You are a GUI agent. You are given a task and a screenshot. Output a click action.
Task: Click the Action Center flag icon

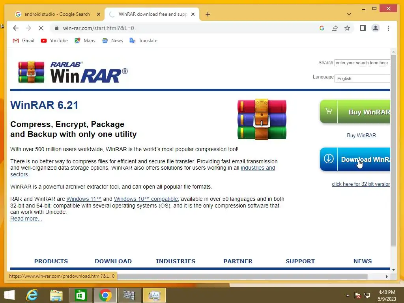(x=357, y=296)
